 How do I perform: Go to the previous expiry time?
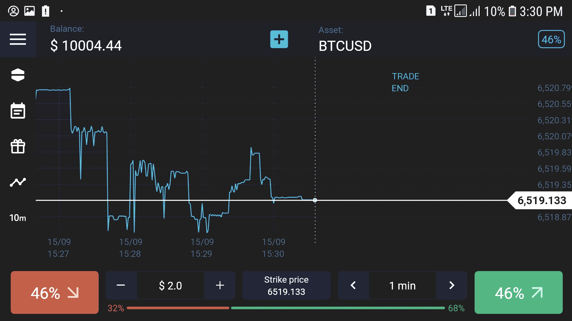(353, 285)
